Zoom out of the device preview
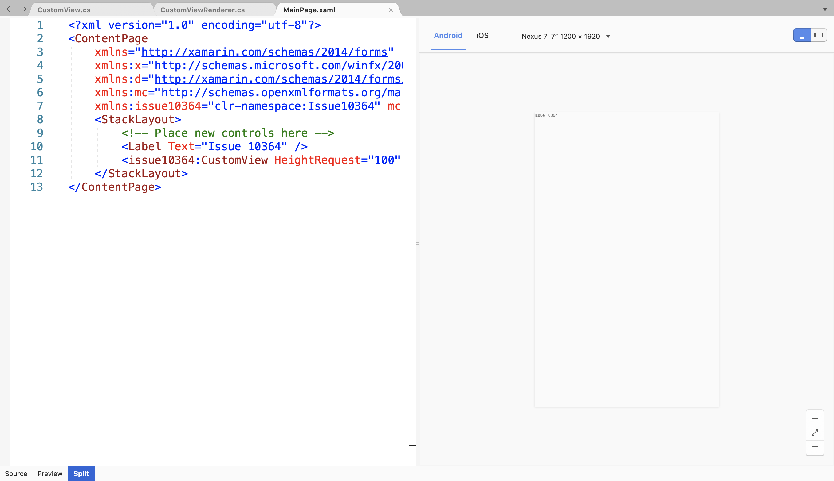 [x=815, y=447]
